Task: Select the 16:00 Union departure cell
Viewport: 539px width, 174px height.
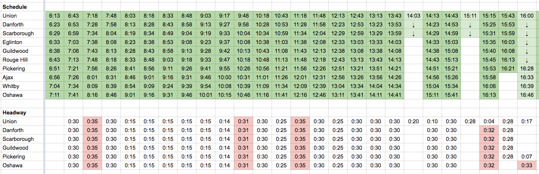Action: coord(526,16)
